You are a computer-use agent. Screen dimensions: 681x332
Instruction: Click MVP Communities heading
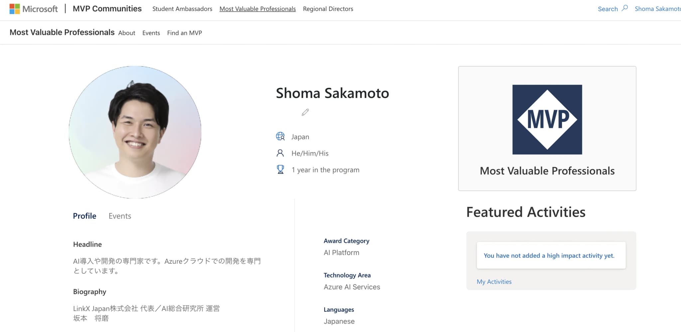[107, 9]
